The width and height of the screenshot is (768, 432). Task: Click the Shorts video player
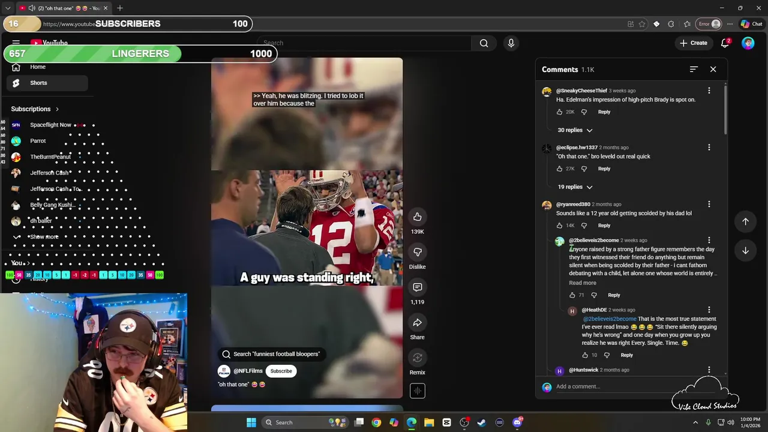tap(307, 228)
